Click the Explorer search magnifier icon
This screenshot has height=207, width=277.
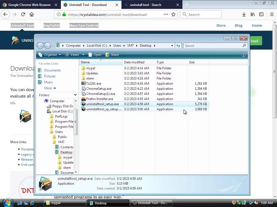tap(244, 46)
